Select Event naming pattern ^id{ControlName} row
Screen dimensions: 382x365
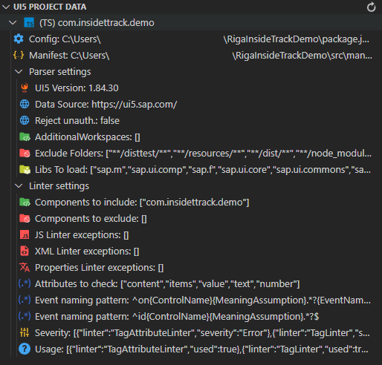click(x=191, y=317)
